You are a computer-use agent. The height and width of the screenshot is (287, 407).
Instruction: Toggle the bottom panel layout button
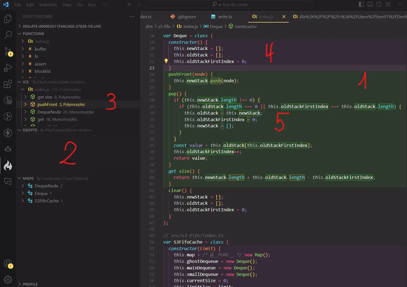pos(370,4)
